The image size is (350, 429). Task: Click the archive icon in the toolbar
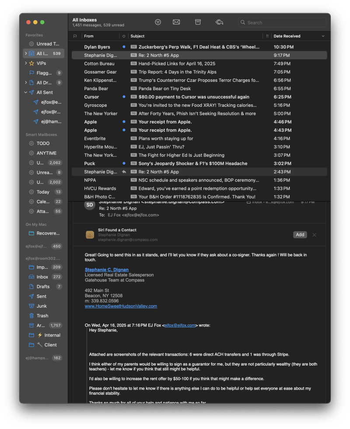point(198,22)
